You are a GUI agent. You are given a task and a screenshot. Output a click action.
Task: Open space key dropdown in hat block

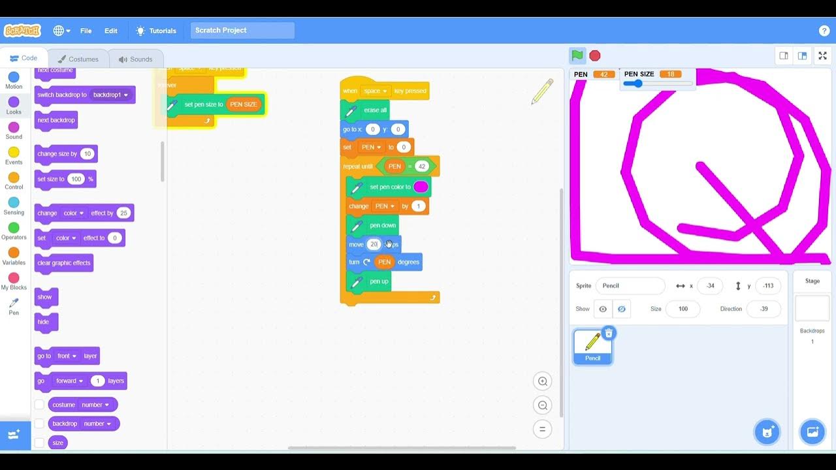pos(376,91)
